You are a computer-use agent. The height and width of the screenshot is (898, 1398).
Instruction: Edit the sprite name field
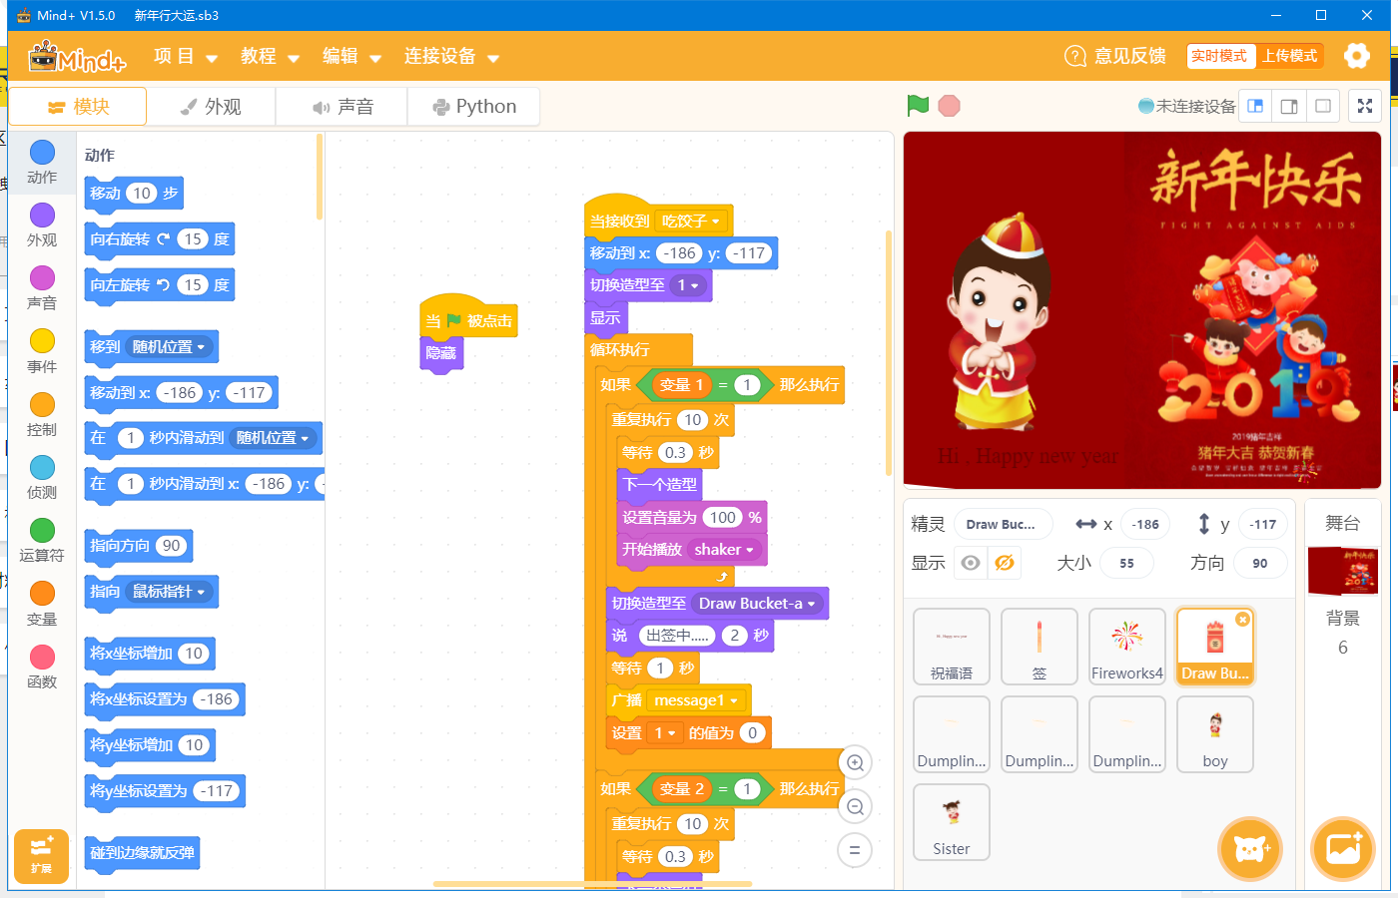(1001, 524)
